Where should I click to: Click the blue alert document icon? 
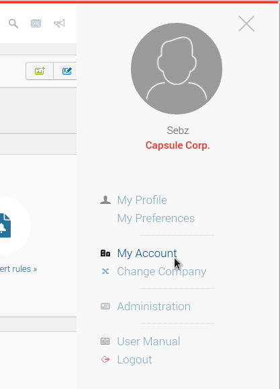click(5, 225)
